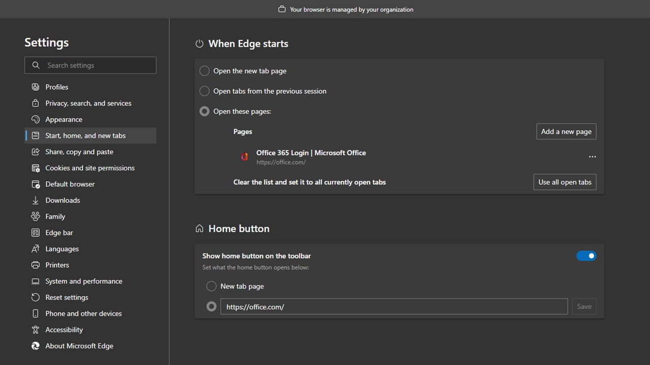This screenshot has width=650, height=365.
Task: Click the Cookies and site permissions icon
Action: tap(36, 168)
